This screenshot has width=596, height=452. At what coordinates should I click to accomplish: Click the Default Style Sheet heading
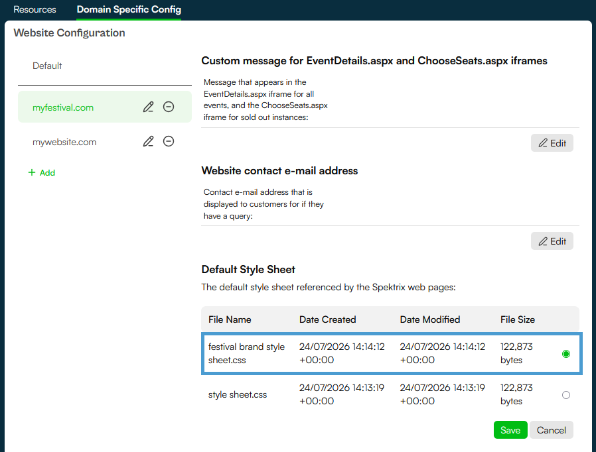point(248,270)
